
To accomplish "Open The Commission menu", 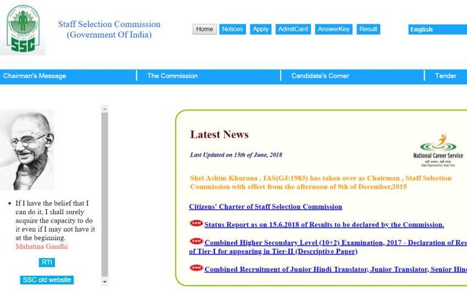I will point(172,76).
